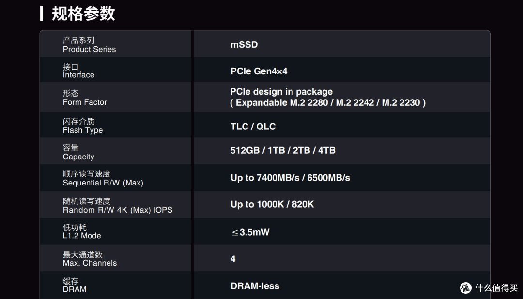The width and height of the screenshot is (523, 299).
Task: Click the ≤3.5mW L1.2 Mode value
Action: point(250,232)
